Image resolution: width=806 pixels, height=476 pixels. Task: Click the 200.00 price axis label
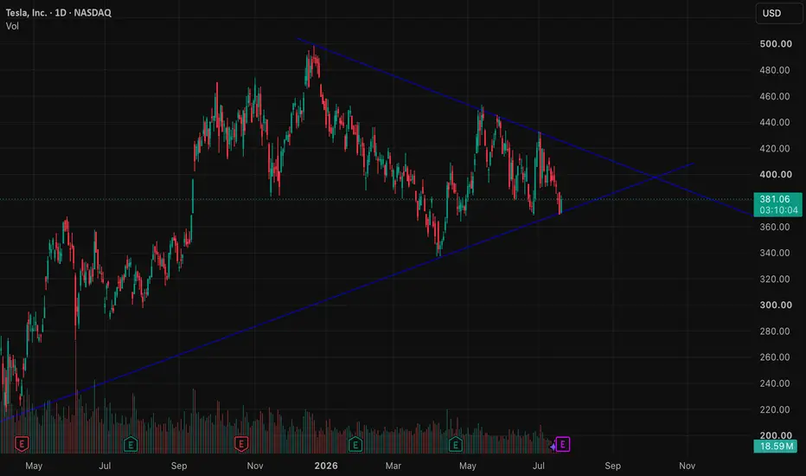coord(776,435)
